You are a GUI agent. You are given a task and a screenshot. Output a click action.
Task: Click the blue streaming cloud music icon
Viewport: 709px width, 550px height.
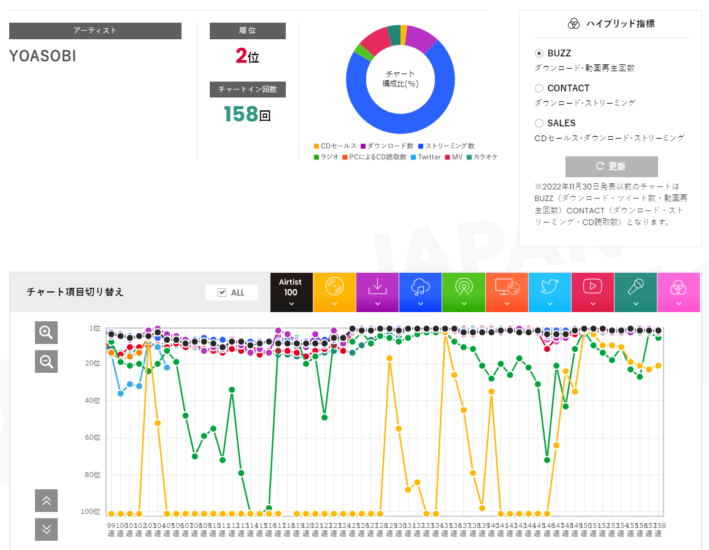coord(420,287)
